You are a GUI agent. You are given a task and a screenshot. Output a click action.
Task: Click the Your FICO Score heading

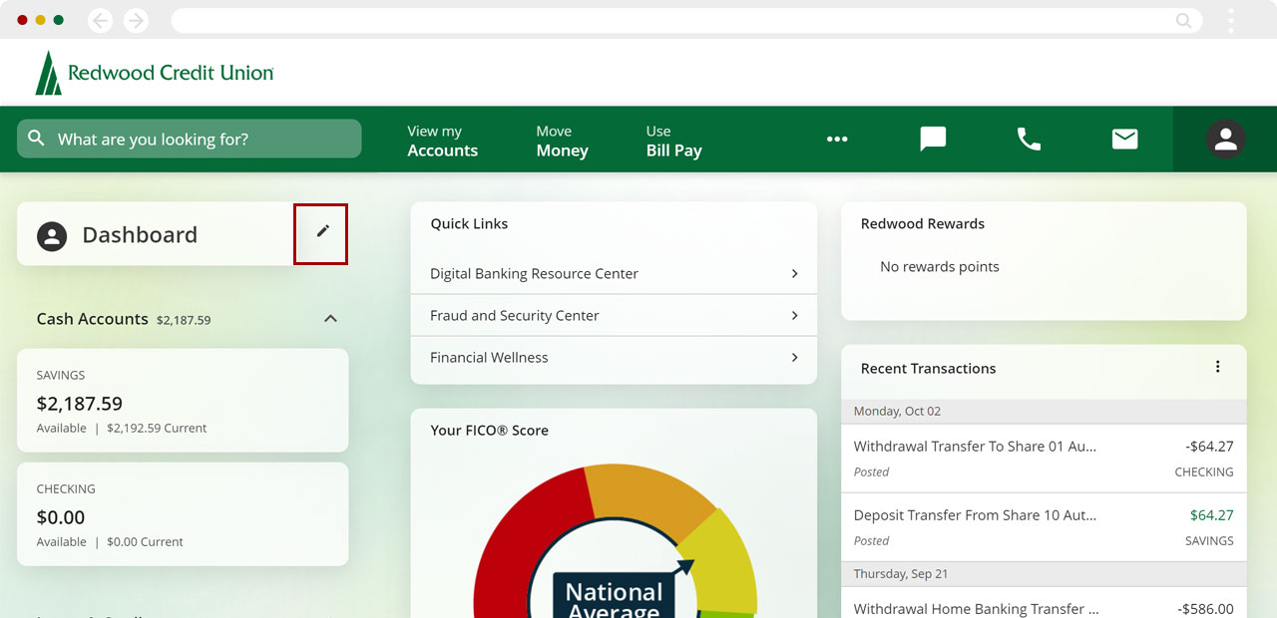click(x=489, y=431)
